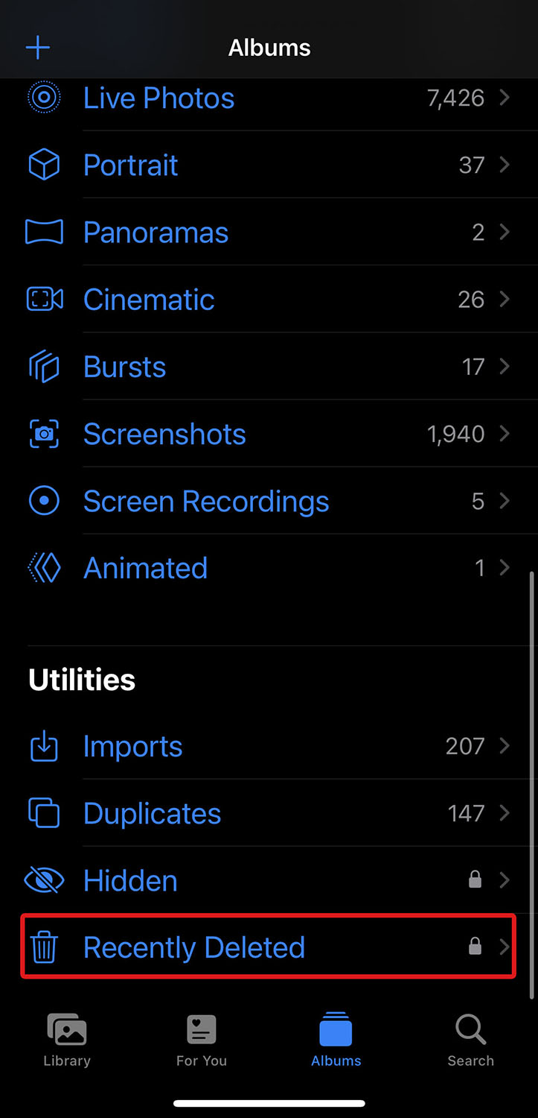This screenshot has height=1118, width=538.
Task: Tap the Recently Deleted trash icon
Action: click(44, 947)
